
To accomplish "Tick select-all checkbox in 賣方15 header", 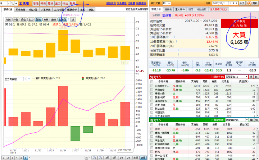I will [152, 125].
